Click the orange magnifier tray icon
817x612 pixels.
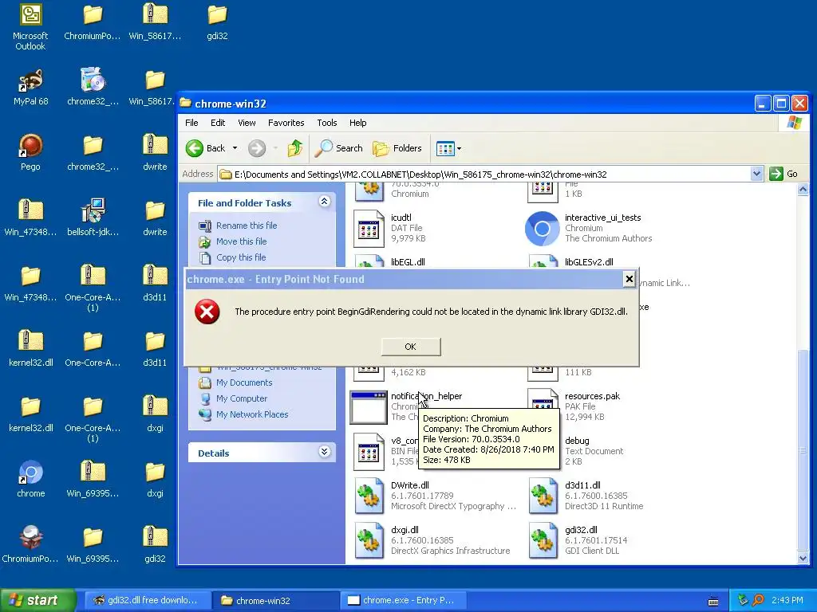758,600
